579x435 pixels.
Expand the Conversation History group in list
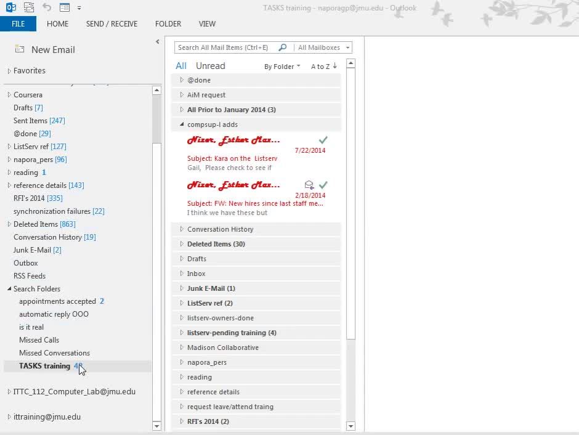(182, 229)
